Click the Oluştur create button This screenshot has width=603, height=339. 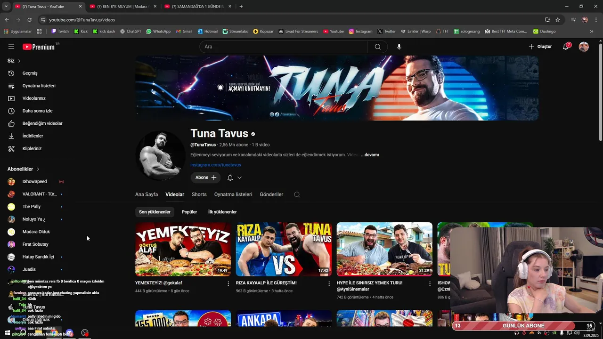(x=540, y=47)
